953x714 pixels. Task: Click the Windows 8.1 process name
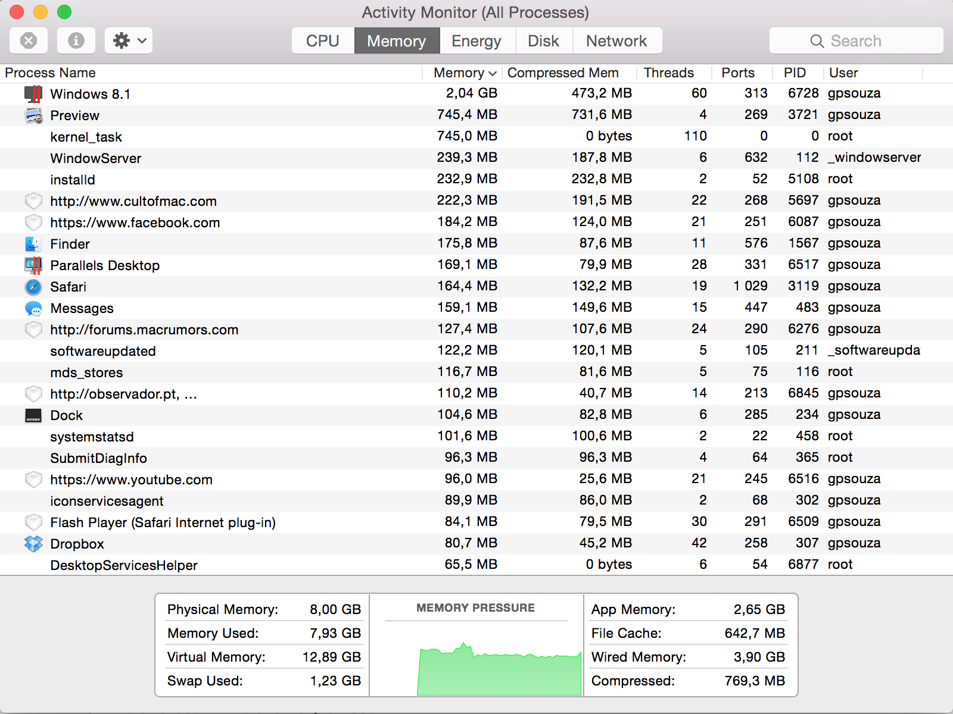click(91, 94)
